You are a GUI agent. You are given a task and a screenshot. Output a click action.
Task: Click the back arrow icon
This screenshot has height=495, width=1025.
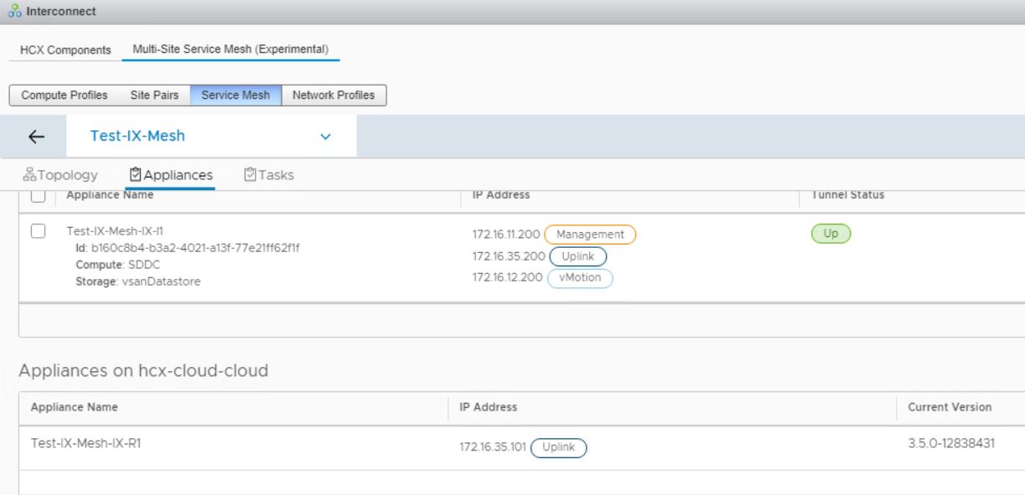(37, 137)
